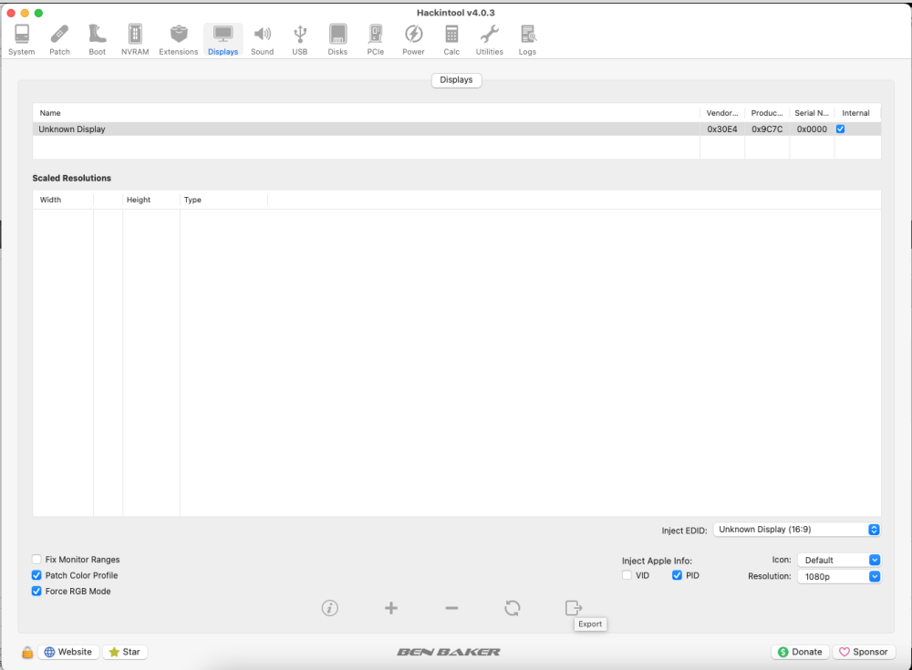912x670 pixels.
Task: Click the Width column header
Action: coord(63,200)
